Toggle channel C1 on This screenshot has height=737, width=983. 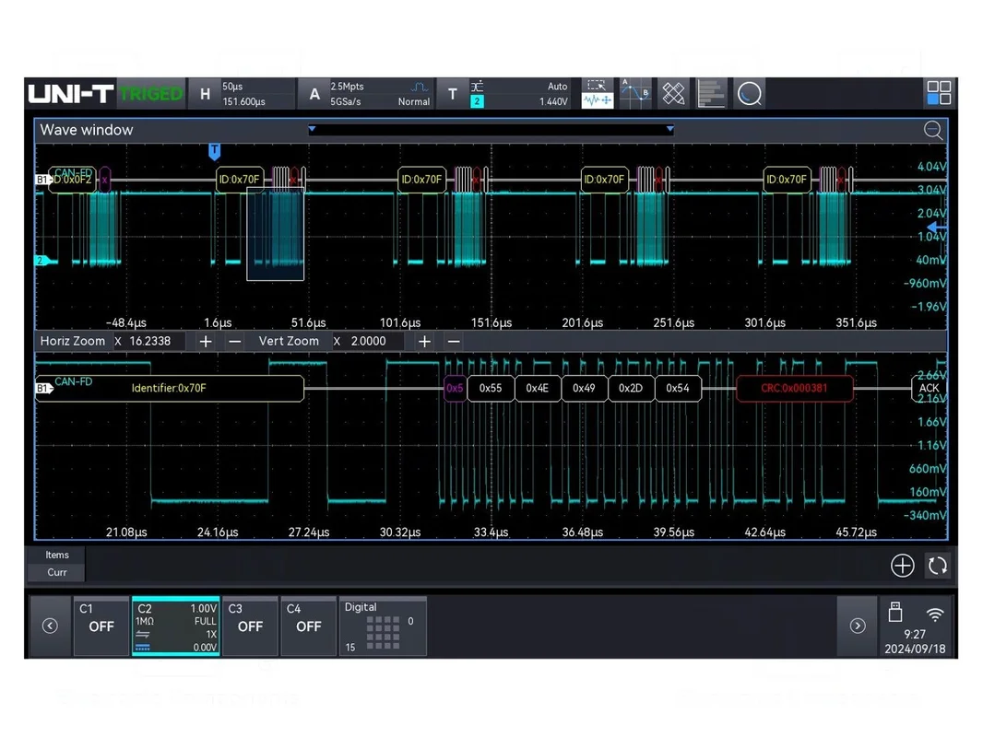(x=101, y=626)
